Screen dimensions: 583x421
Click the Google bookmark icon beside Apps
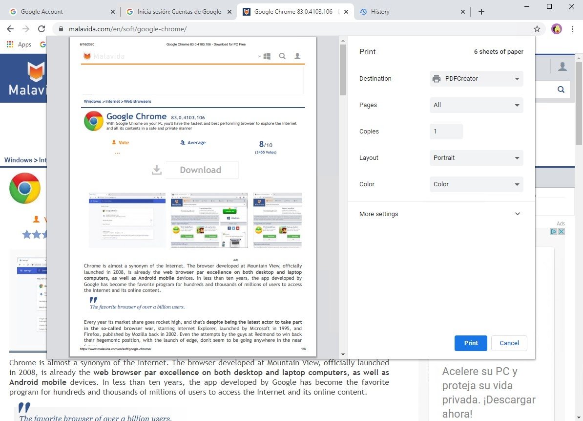point(43,44)
